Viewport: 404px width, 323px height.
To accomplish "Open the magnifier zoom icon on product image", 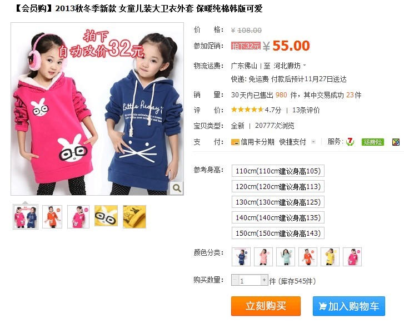I will click(177, 188).
